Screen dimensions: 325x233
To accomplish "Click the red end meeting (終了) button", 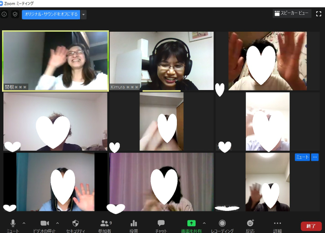I will point(311,226).
